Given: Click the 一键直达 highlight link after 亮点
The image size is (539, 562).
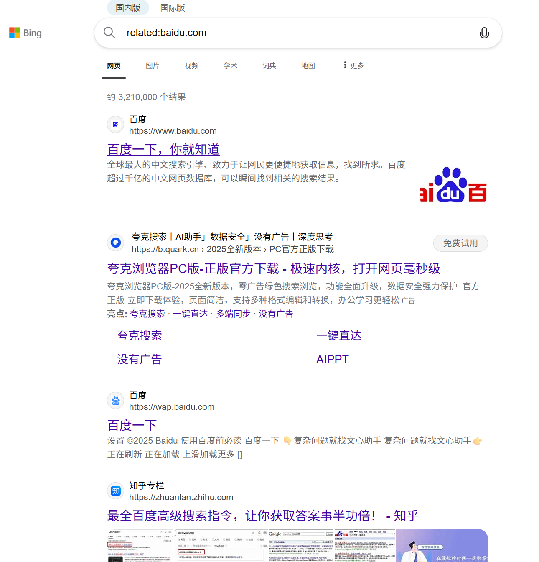Looking at the screenshot, I should 191,314.
